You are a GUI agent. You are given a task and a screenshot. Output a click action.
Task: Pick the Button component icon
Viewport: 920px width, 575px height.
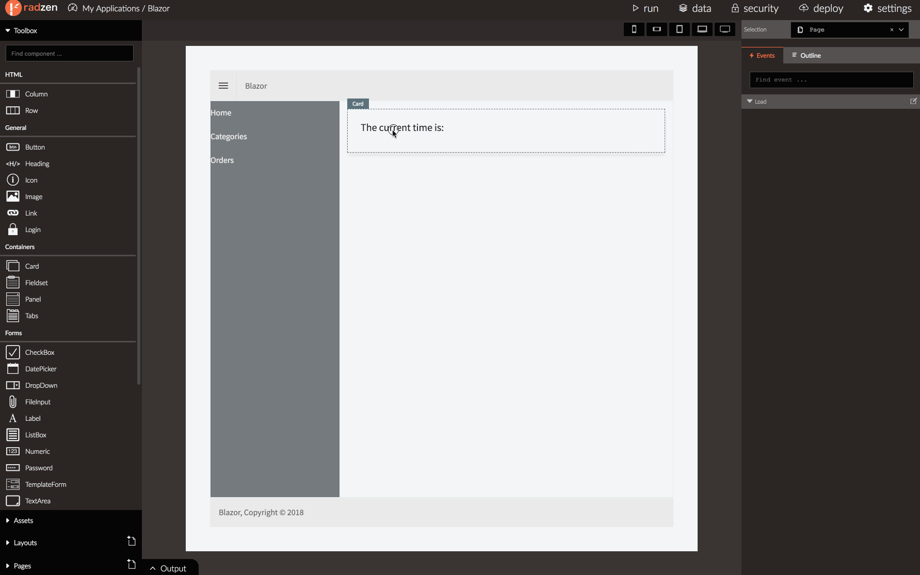13,147
